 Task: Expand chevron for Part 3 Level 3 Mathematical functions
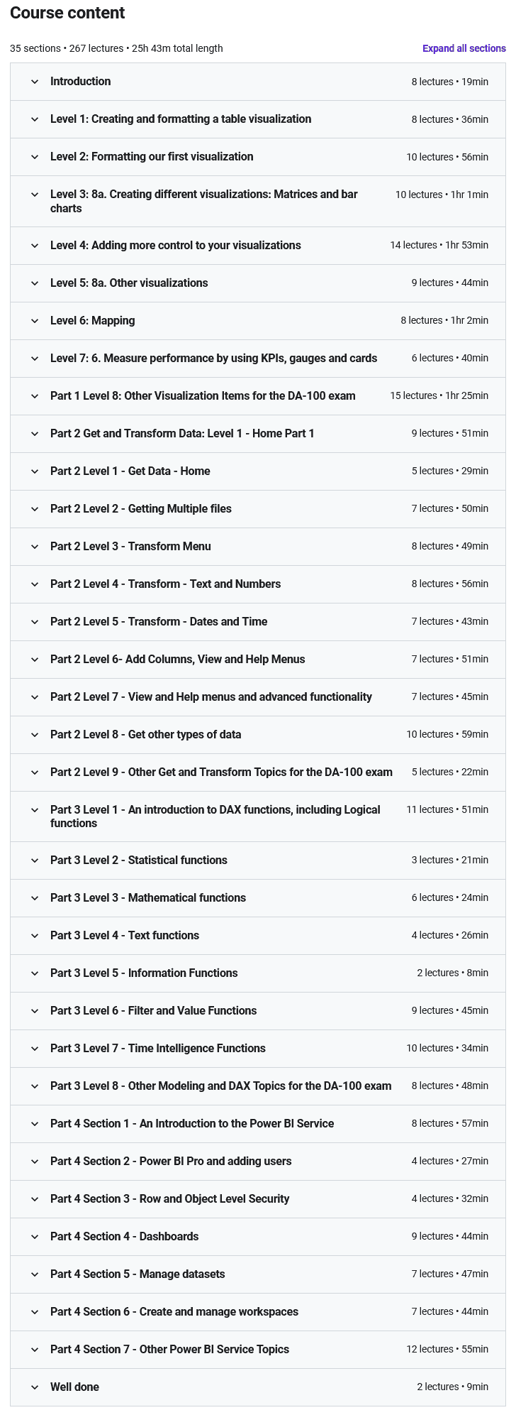(35, 898)
